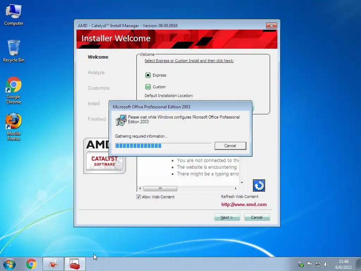The width and height of the screenshot is (361, 271).
Task: Click Next in the AMD installer
Action: pyautogui.click(x=227, y=217)
